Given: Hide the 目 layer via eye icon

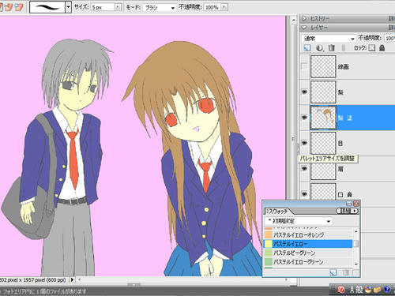Looking at the screenshot, I should tap(304, 143).
